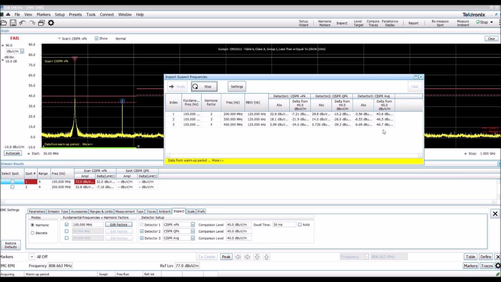This screenshot has width=501, height=282.
Task: Open the Detector 2 type dropdown
Action: [193, 231]
